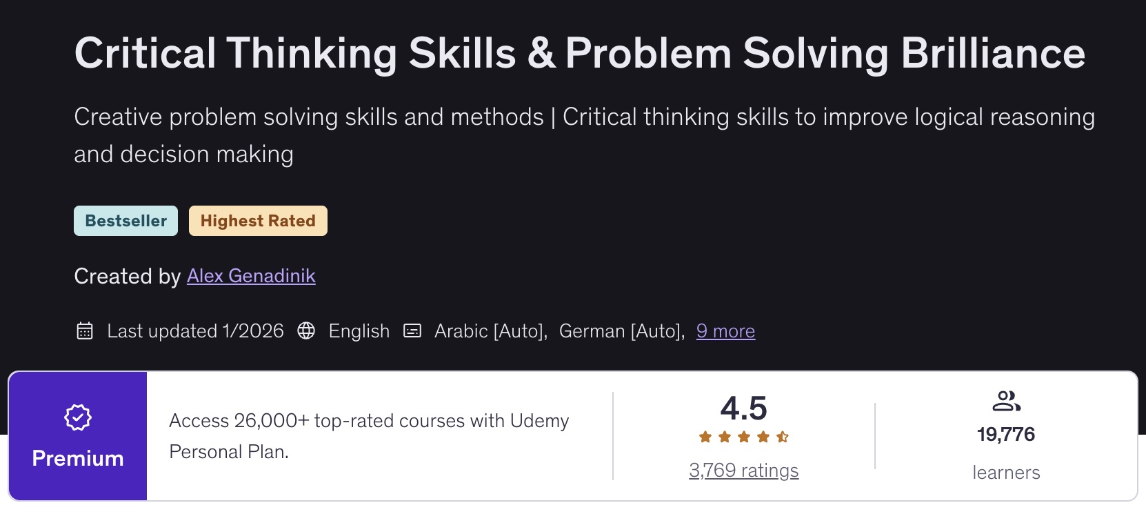Viewport: 1146px width, 523px height.
Task: Click the English language label
Action: pos(359,331)
